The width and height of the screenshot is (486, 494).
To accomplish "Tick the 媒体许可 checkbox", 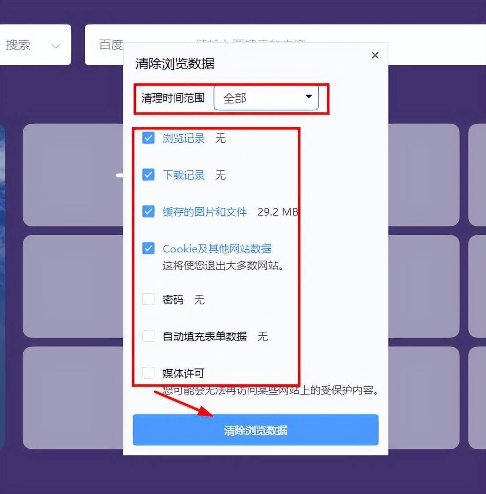I will [149, 373].
